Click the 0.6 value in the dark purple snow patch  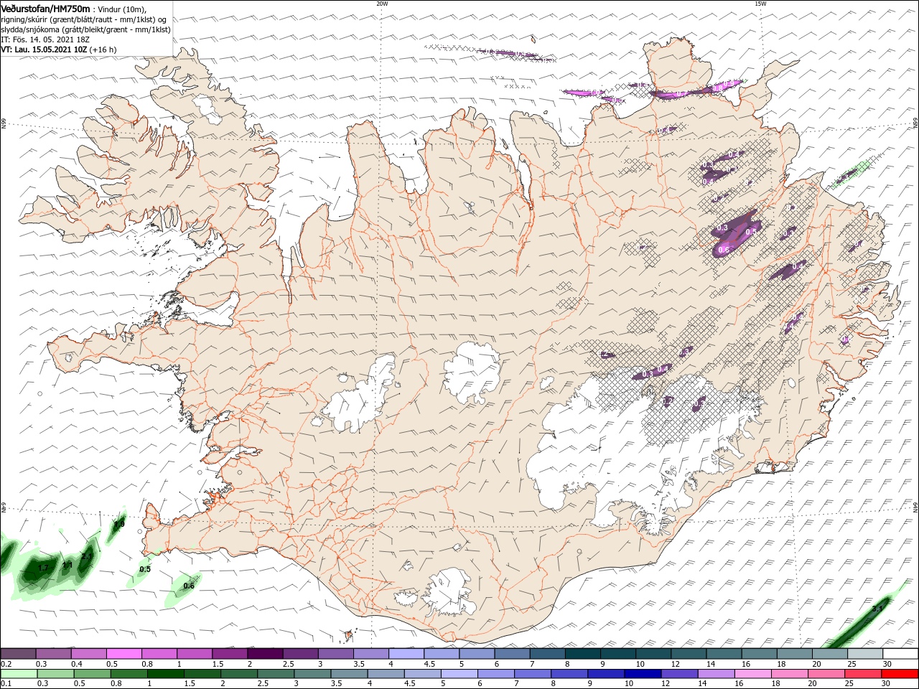724,250
